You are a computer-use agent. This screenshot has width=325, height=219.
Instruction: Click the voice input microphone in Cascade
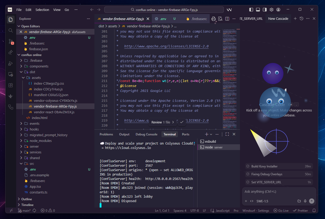coord(305,201)
